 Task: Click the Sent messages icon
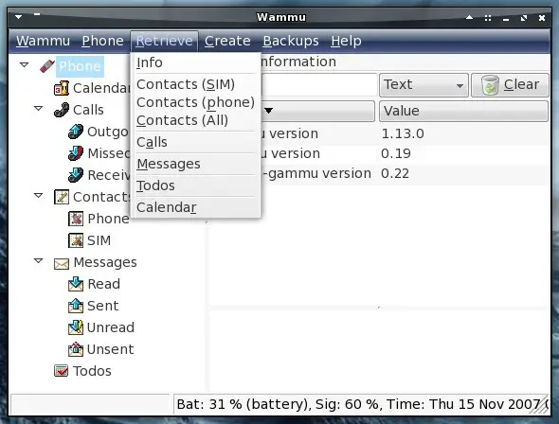76,306
